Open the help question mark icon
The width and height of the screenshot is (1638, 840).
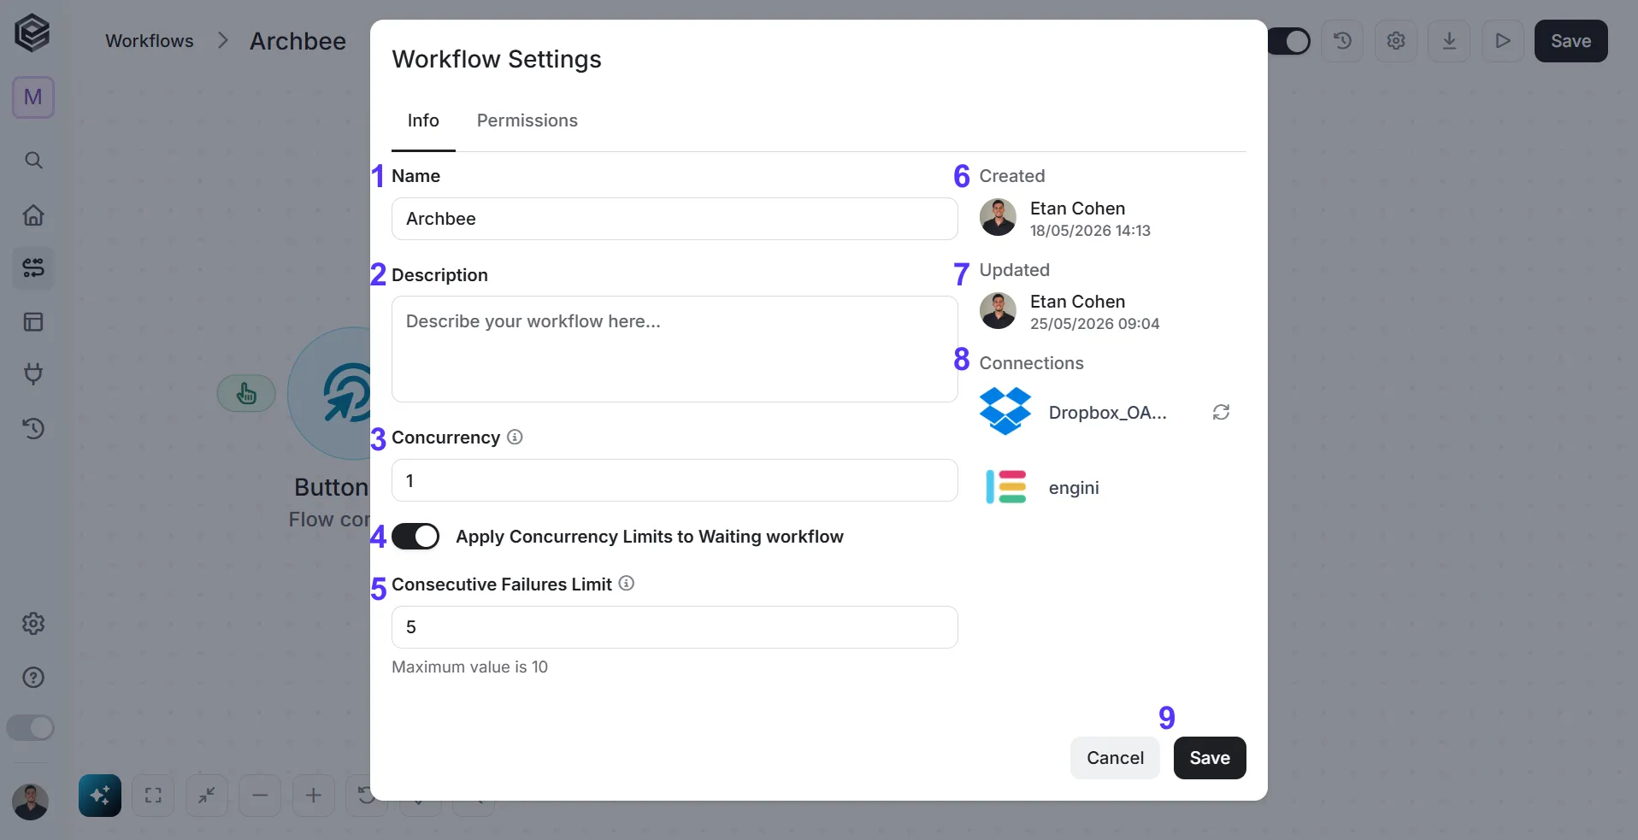(x=33, y=678)
